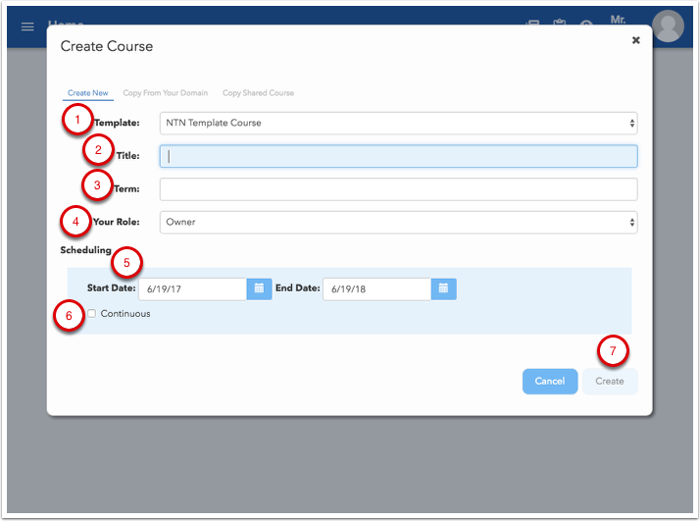Click the End Date text field
This screenshot has width=700, height=521.
(x=376, y=288)
